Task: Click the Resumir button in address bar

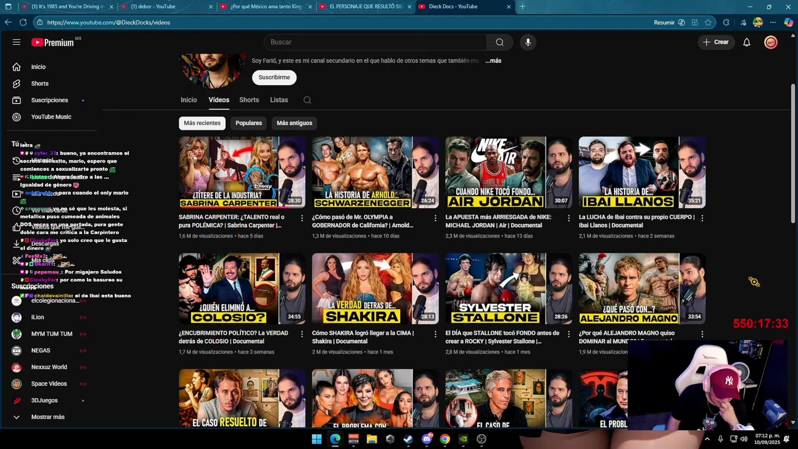Action: click(x=670, y=22)
